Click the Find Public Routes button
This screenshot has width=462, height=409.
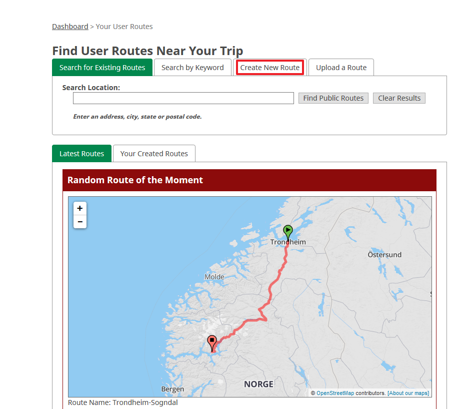333,98
